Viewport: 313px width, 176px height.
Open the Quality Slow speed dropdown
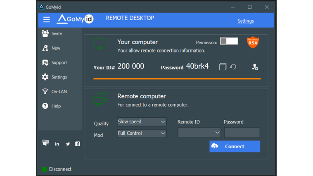click(142, 122)
